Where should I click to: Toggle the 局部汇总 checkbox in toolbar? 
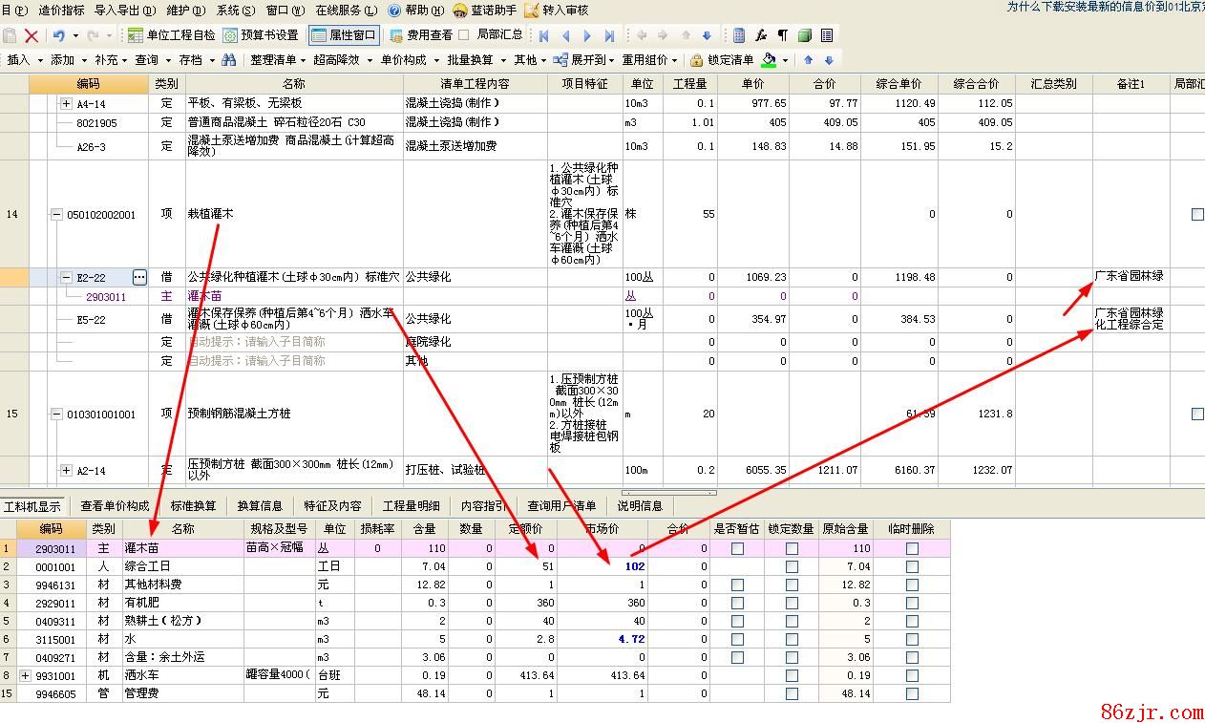(x=464, y=35)
